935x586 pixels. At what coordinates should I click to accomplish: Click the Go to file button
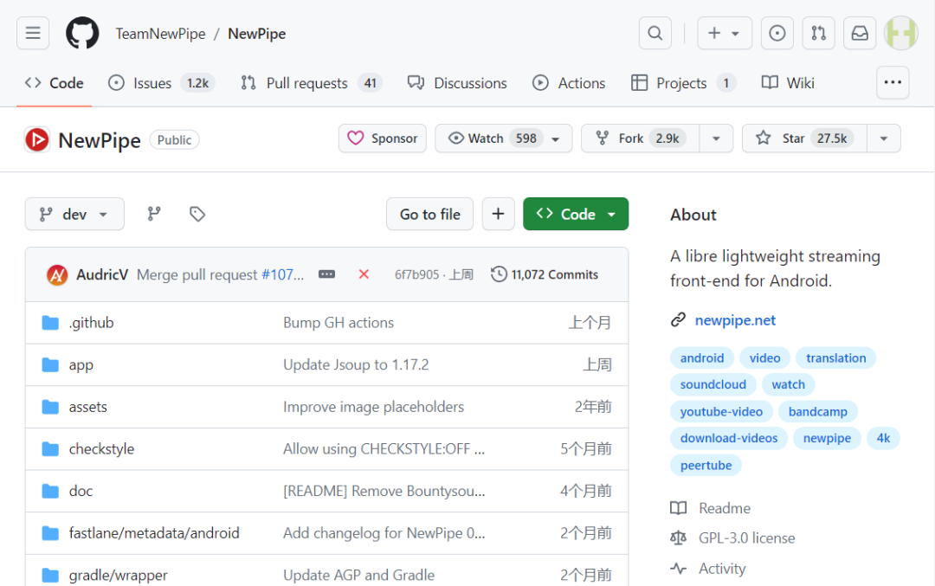[x=430, y=214]
